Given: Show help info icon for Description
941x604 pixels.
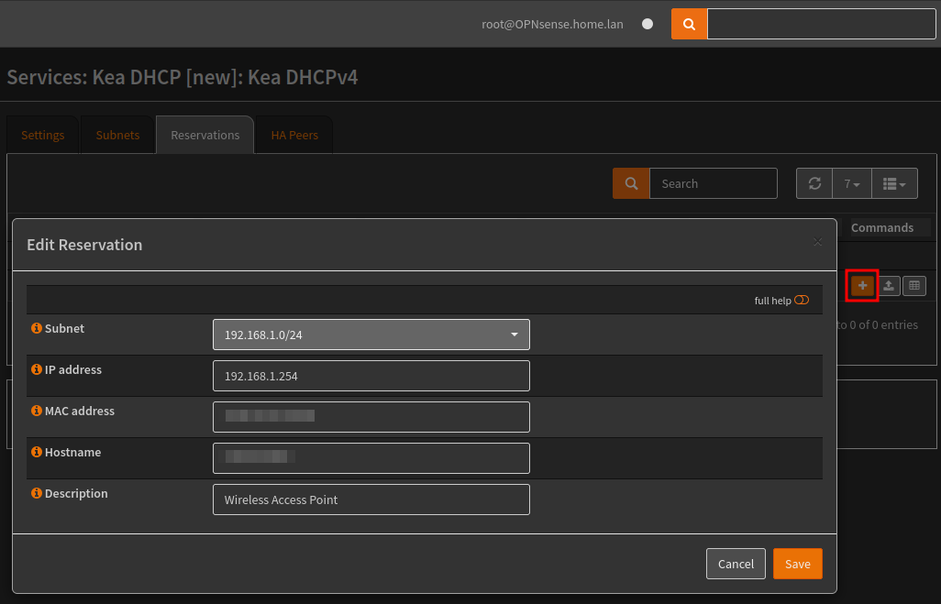Looking at the screenshot, I should (x=37, y=493).
